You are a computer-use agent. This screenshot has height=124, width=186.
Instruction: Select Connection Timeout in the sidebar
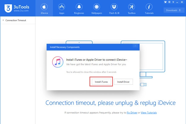(15, 20)
